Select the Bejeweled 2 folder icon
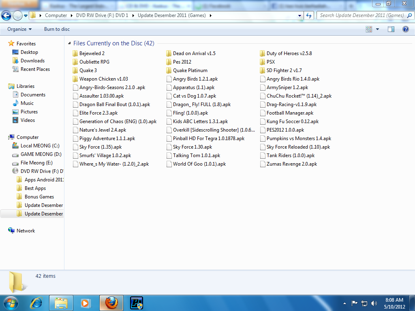415x311 pixels. (75, 54)
